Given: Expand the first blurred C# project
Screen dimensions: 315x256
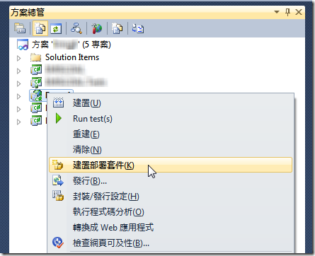Looking at the screenshot, I should point(19,71).
